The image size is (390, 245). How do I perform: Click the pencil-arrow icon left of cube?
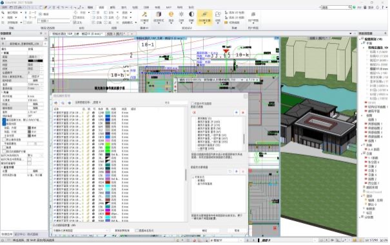144,15
